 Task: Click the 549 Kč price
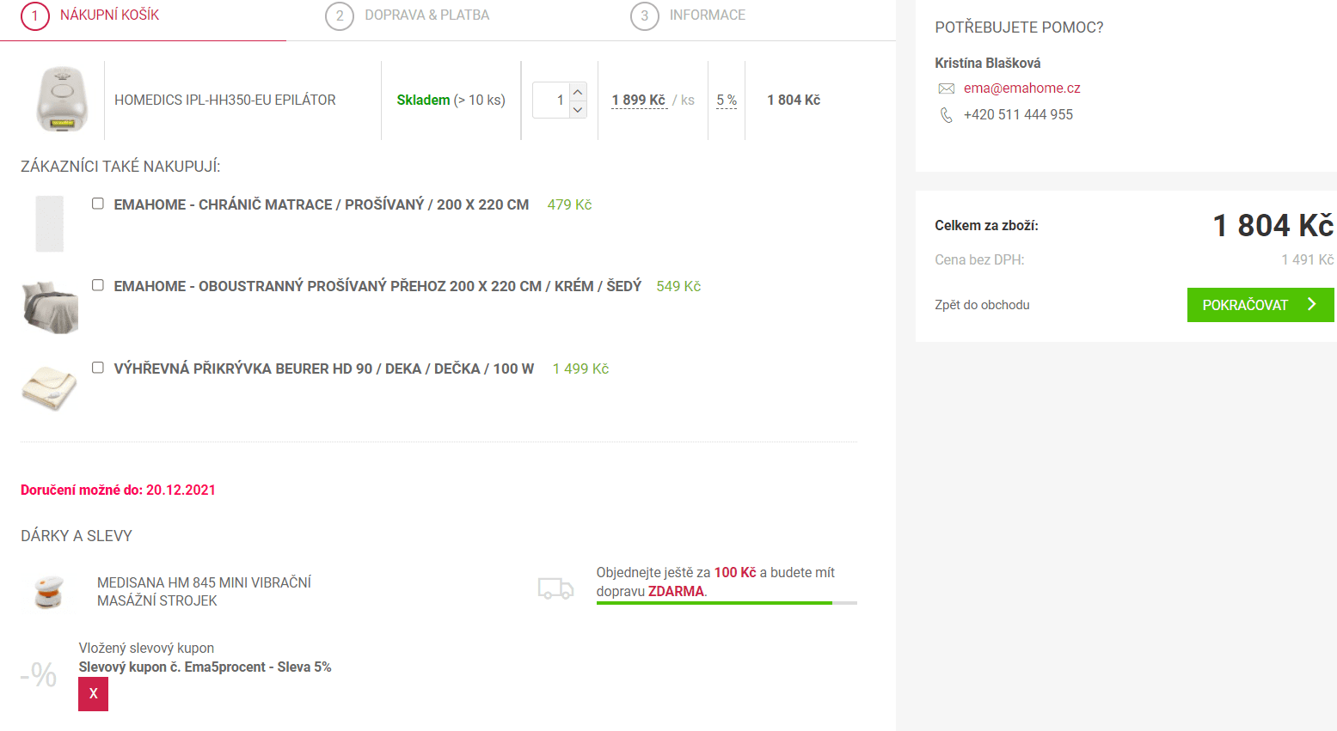point(678,286)
